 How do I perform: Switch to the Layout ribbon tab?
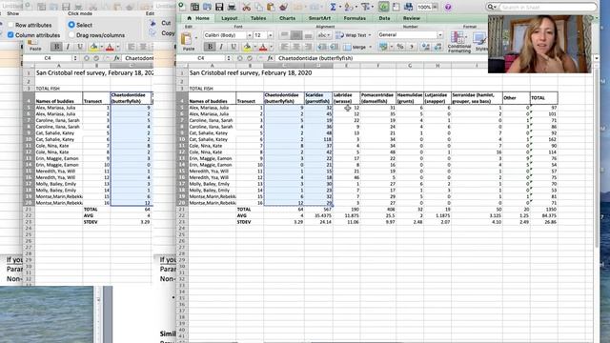coord(229,18)
